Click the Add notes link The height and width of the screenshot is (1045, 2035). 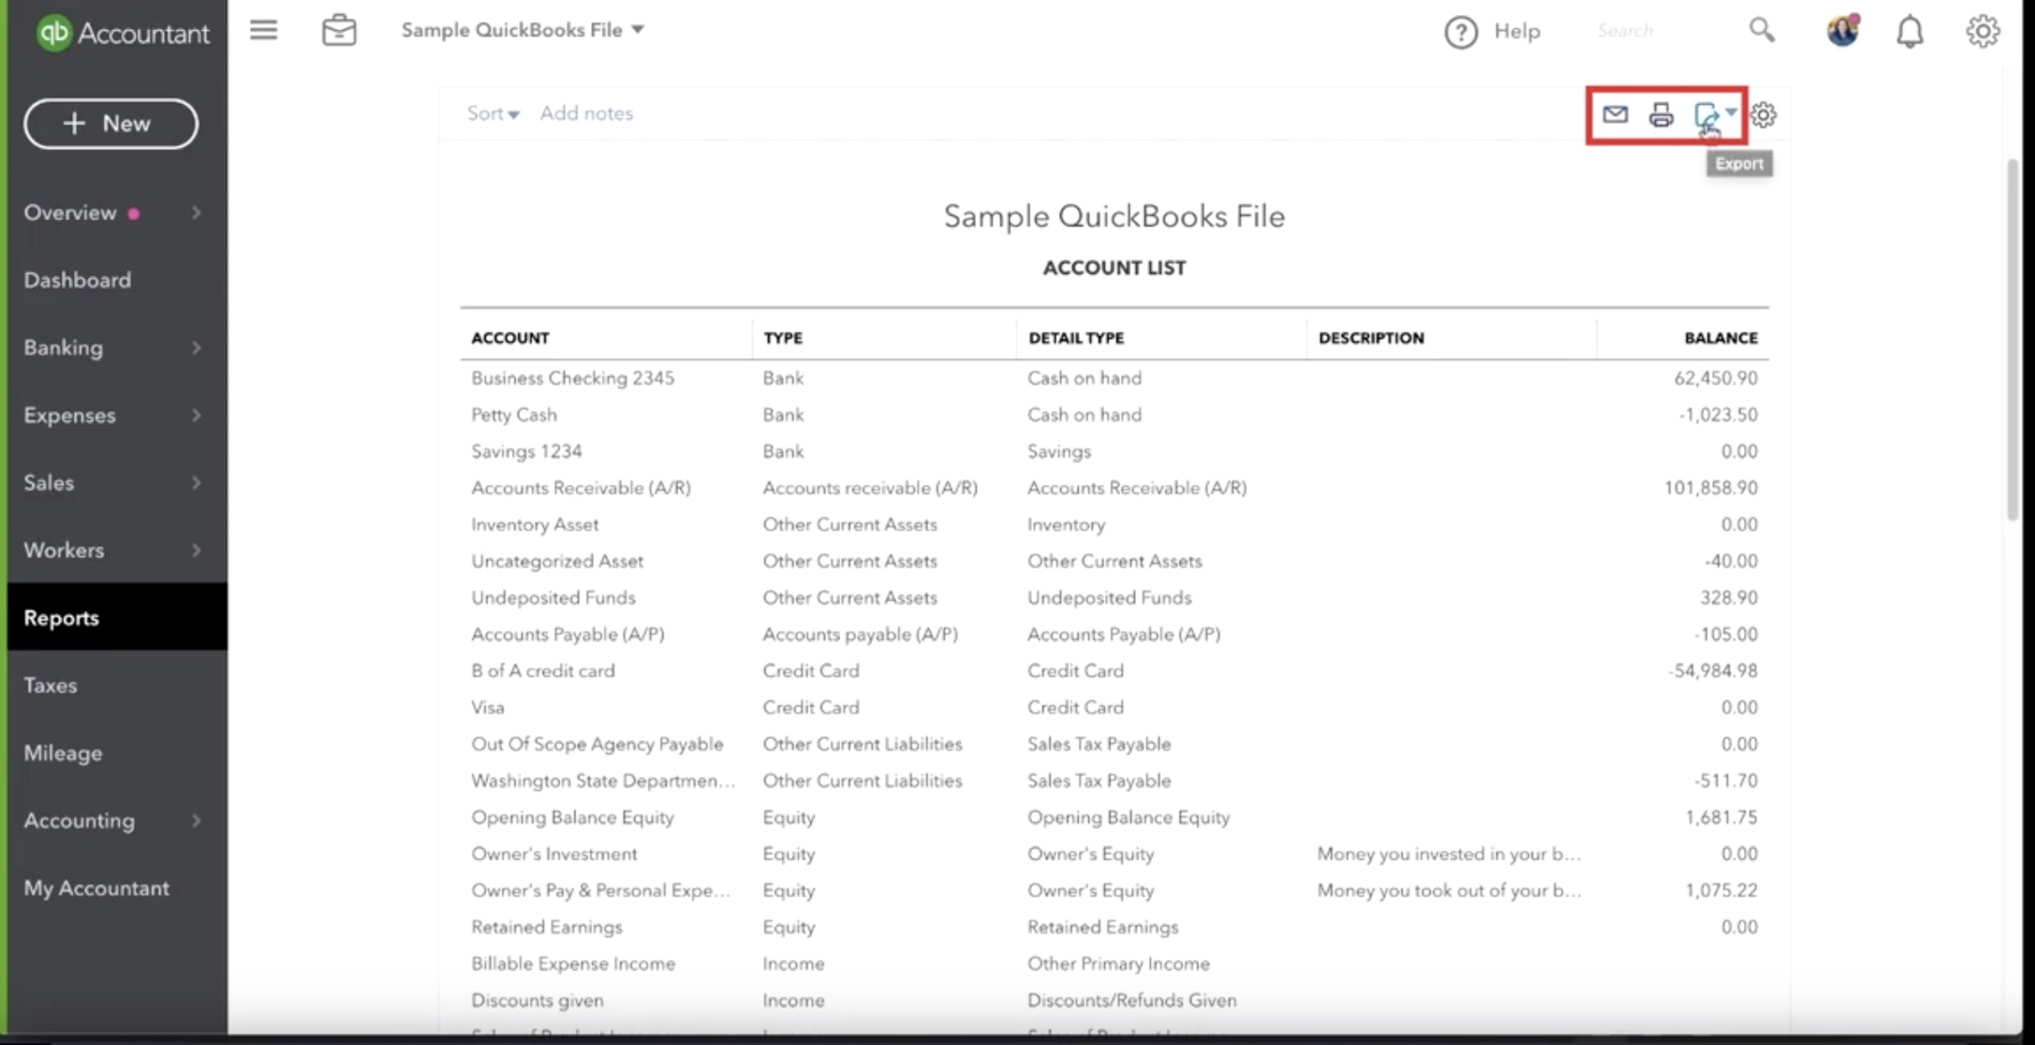[587, 114]
